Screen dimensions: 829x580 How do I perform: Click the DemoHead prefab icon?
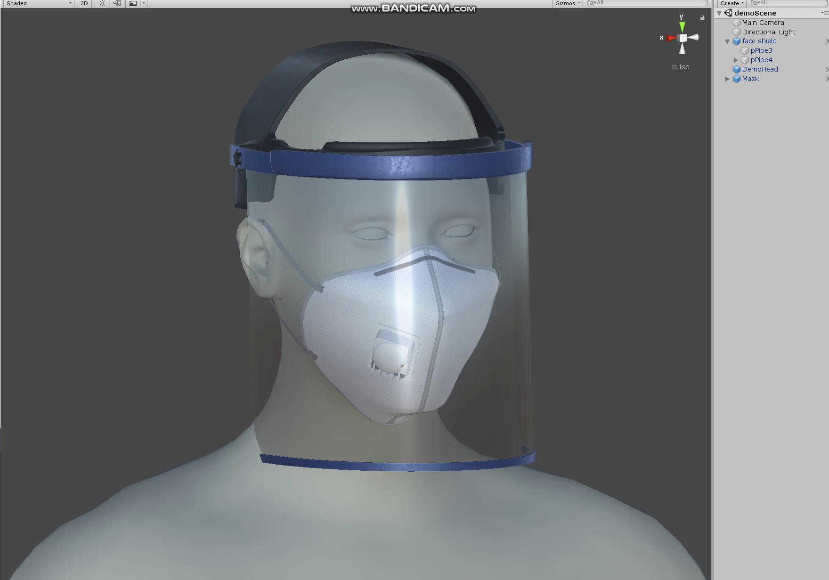[x=737, y=70]
